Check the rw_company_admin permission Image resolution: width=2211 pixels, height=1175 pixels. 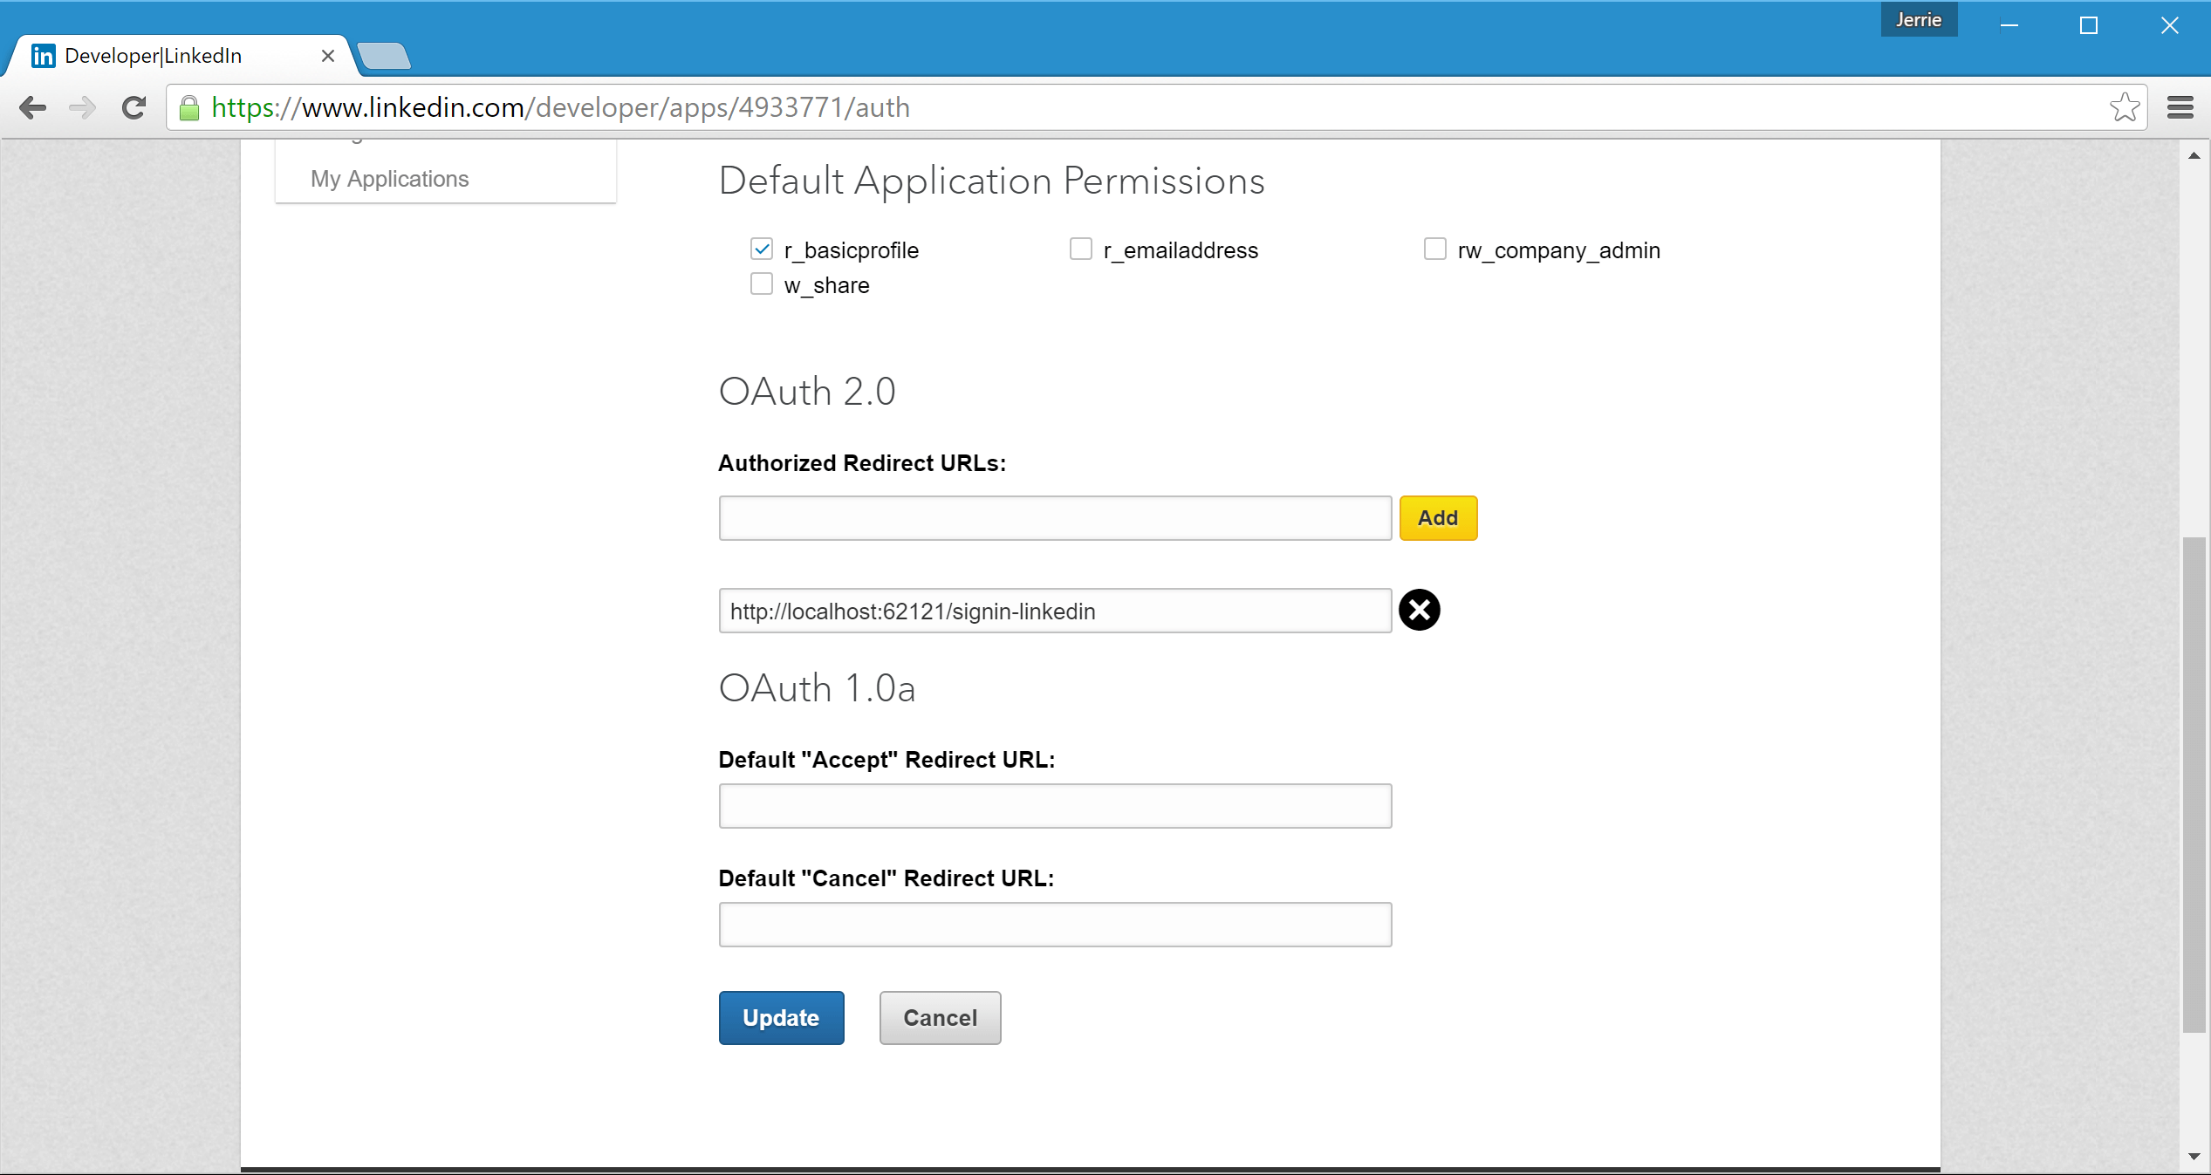click(1434, 249)
